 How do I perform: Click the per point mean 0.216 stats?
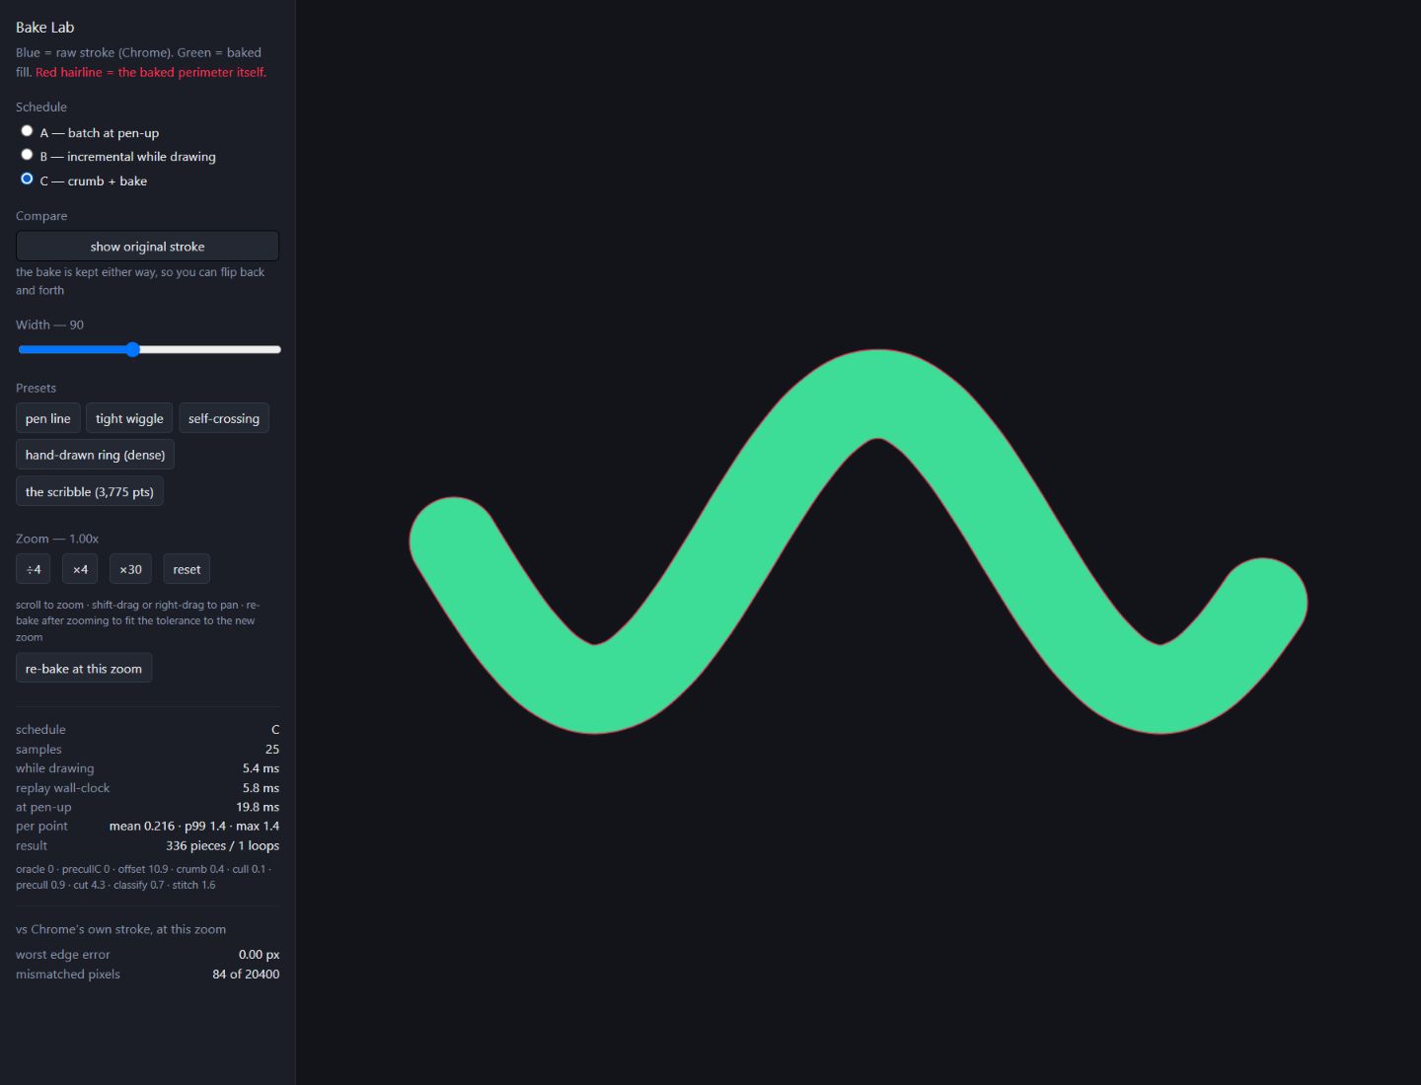[x=194, y=826]
